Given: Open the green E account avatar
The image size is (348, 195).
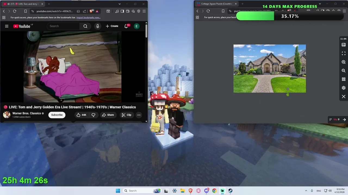Looking at the screenshot, I should coord(136,26).
